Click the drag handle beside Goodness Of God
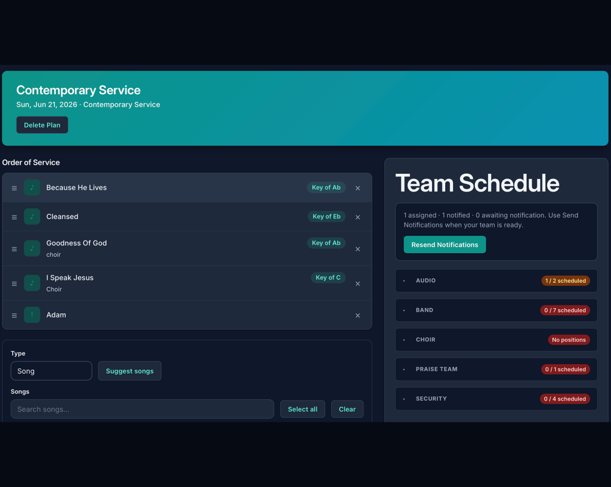 [x=14, y=249]
